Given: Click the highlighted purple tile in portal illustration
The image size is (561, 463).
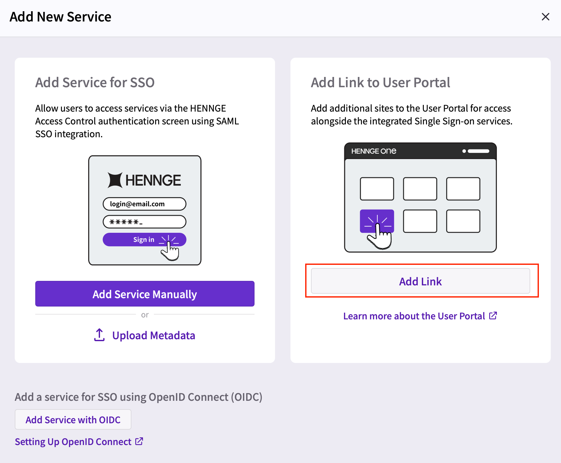Looking at the screenshot, I should [377, 221].
